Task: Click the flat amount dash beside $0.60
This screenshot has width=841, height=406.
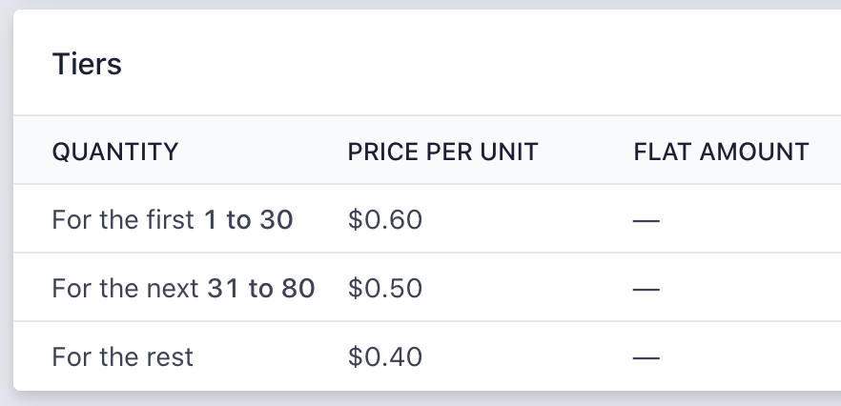Action: pyautogui.click(x=646, y=220)
